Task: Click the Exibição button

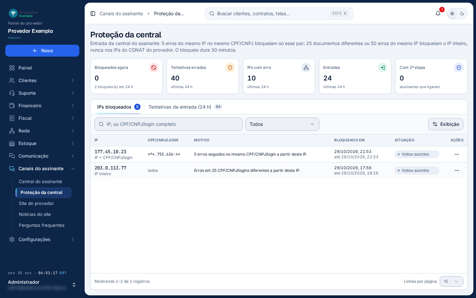Action: point(446,124)
